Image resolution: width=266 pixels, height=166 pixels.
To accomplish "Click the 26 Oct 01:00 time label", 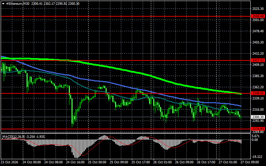I will pyautogui.click(x=162, y=162).
